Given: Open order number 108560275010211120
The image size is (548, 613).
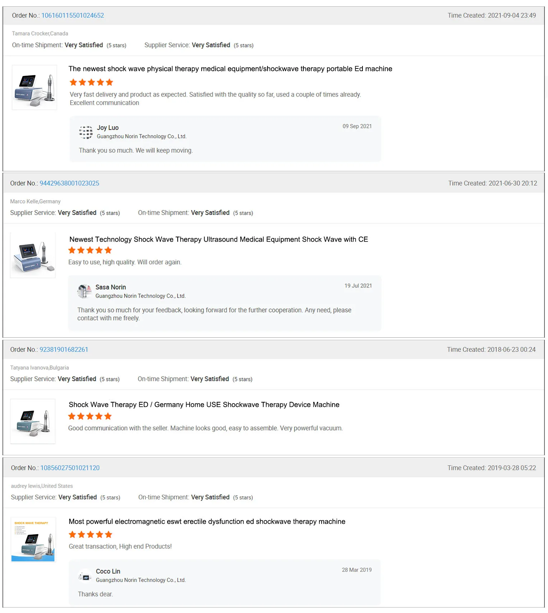Looking at the screenshot, I should (x=70, y=468).
